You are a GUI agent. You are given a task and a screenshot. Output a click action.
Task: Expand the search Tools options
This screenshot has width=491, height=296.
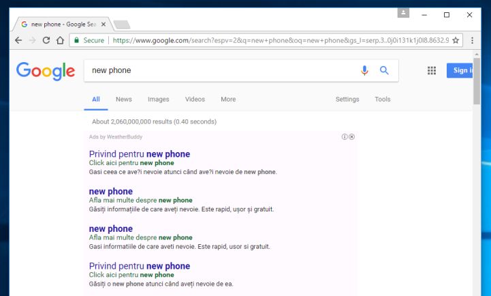(382, 100)
